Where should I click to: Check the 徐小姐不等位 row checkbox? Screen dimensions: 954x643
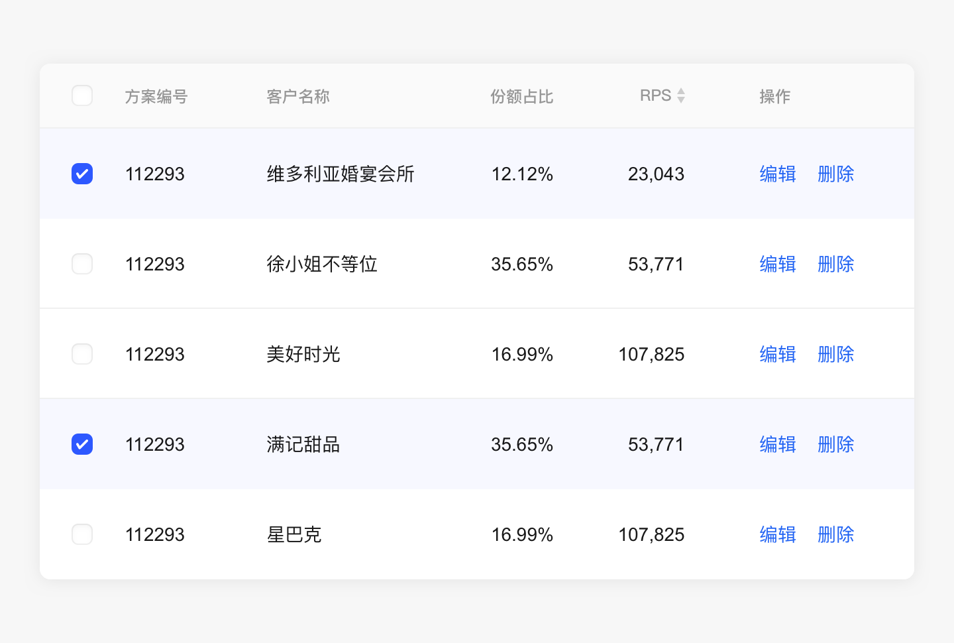click(x=82, y=264)
